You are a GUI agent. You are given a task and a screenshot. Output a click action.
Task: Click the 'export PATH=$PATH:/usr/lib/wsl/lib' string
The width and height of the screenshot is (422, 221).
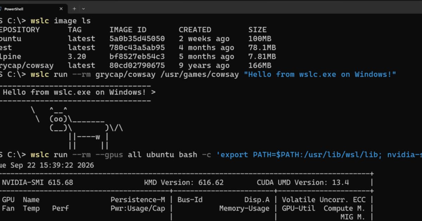299,155
